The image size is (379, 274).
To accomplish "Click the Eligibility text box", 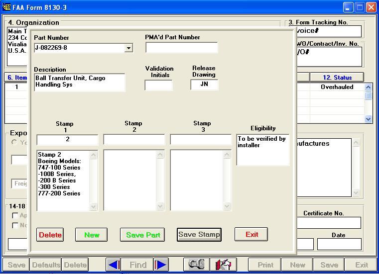I will tap(262, 149).
